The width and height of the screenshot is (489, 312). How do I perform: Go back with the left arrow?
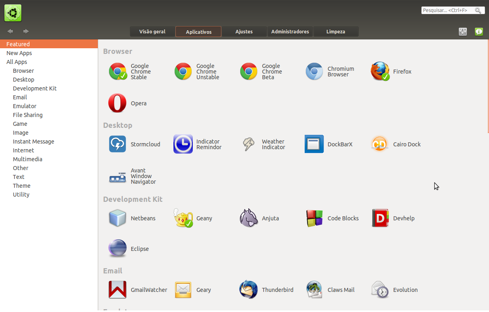tap(10, 31)
